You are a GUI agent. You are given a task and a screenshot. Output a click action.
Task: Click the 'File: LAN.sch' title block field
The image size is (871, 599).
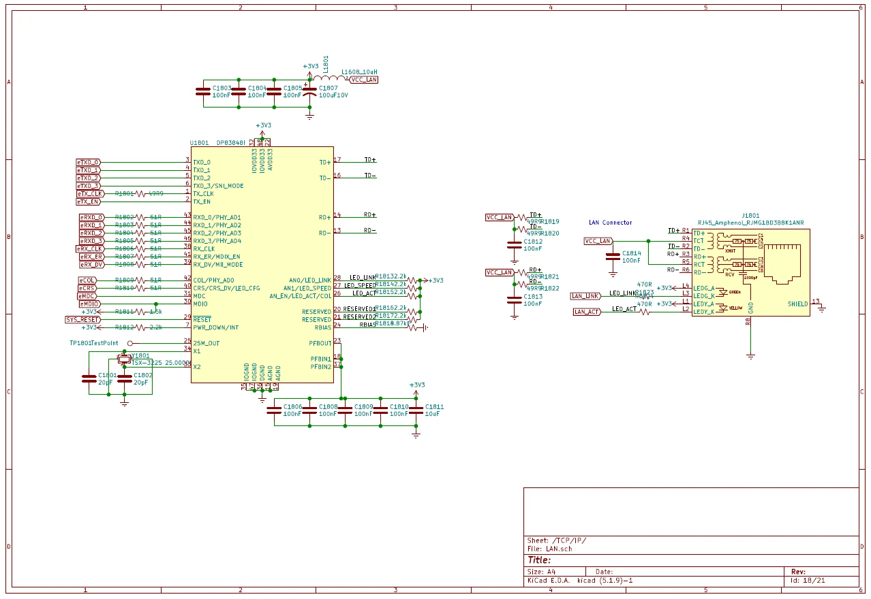[x=549, y=549]
